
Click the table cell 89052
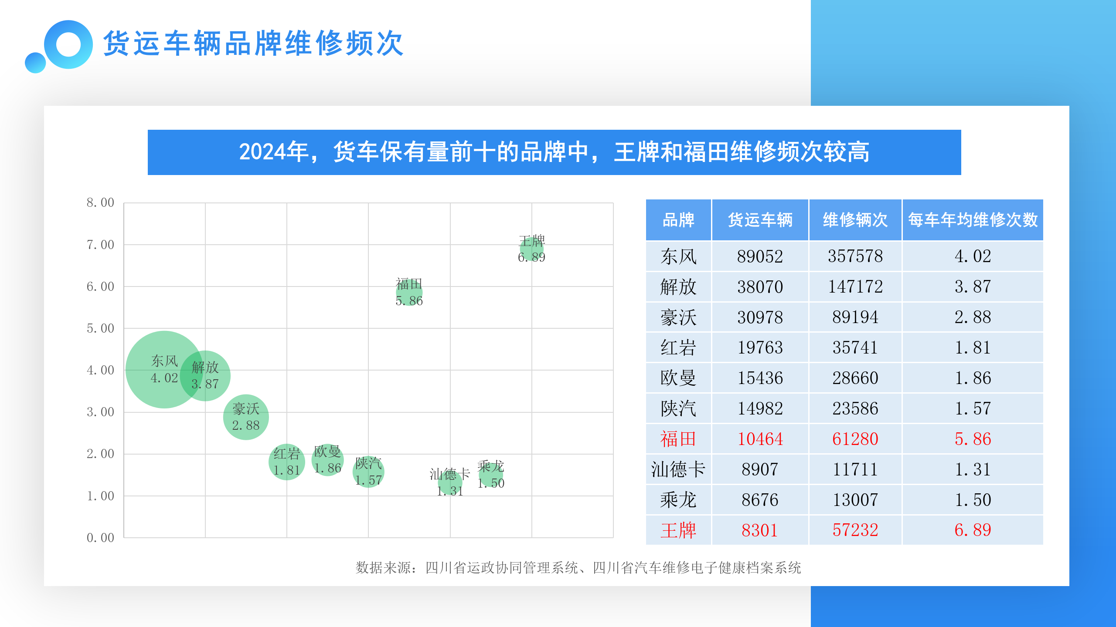[760, 256]
